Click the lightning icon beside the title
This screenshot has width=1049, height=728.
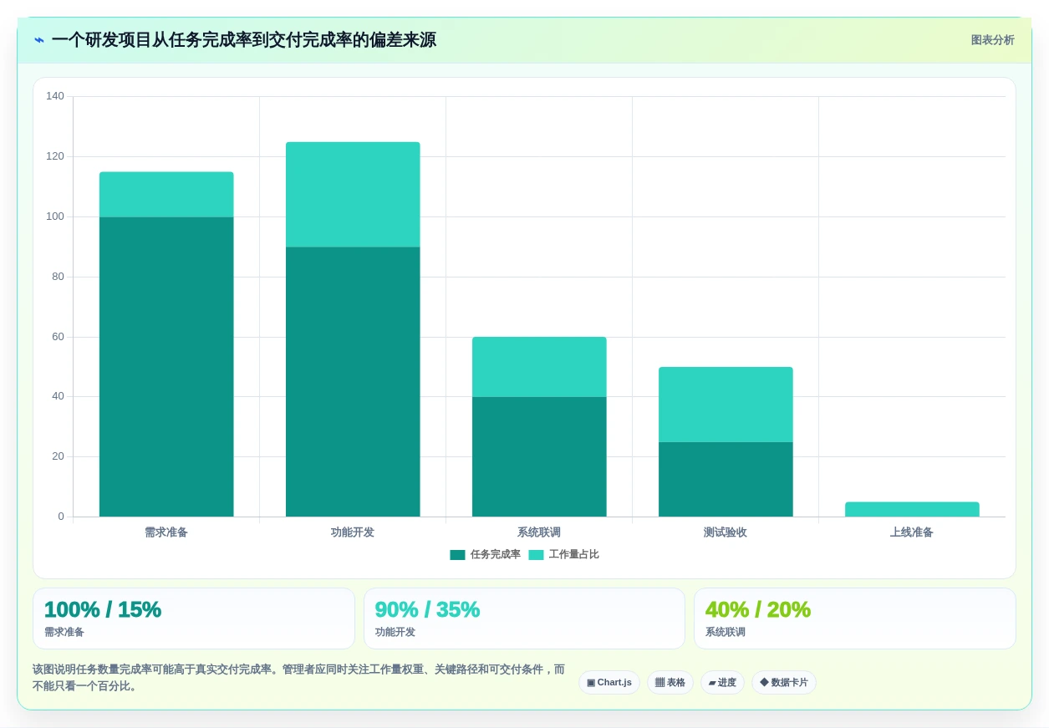point(39,40)
